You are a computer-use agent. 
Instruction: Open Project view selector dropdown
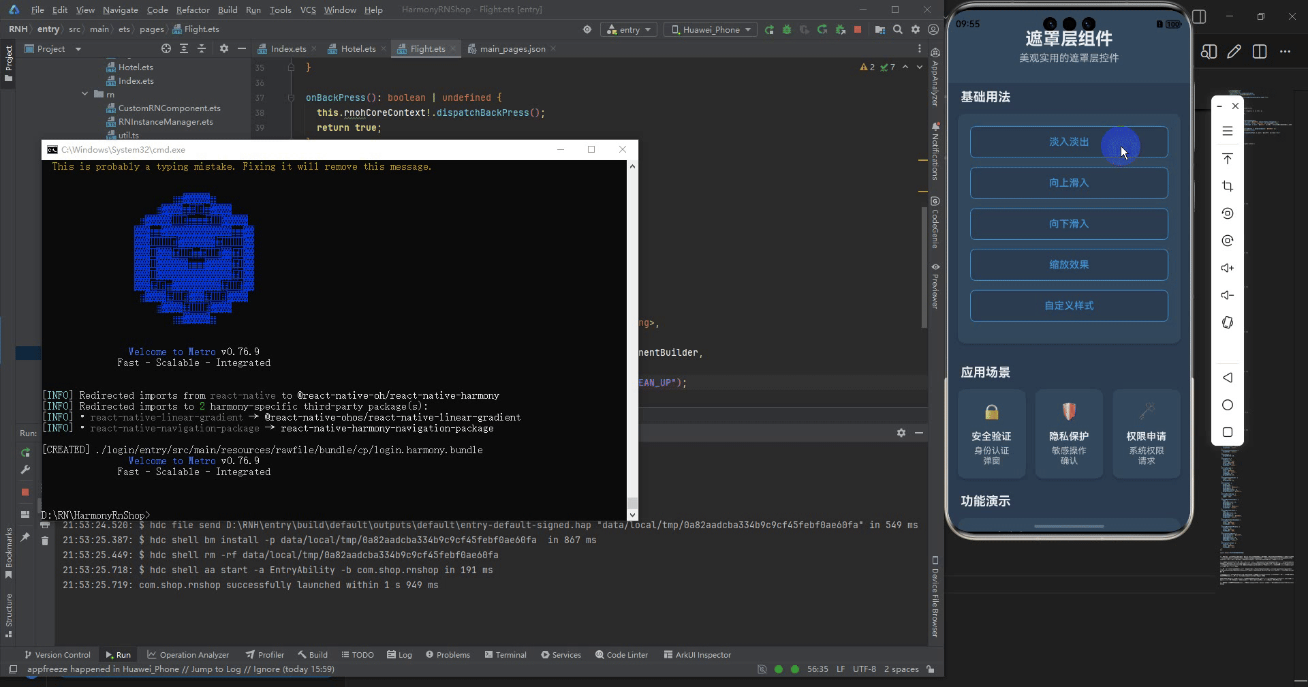coord(53,48)
